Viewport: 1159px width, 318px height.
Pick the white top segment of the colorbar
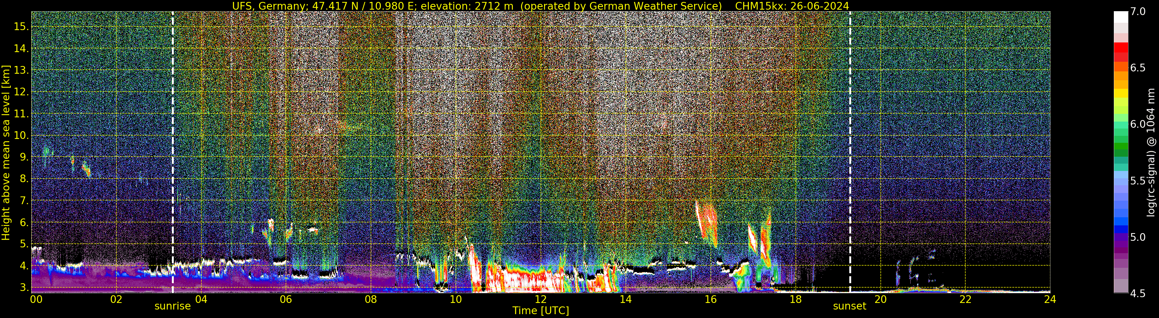click(x=1121, y=17)
